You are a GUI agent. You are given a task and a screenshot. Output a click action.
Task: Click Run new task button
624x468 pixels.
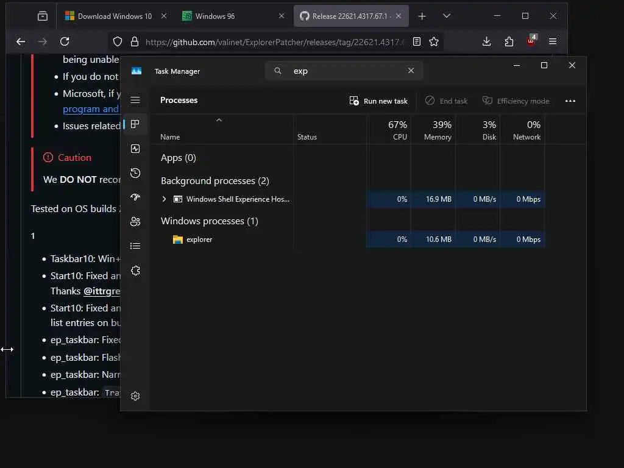(378, 101)
